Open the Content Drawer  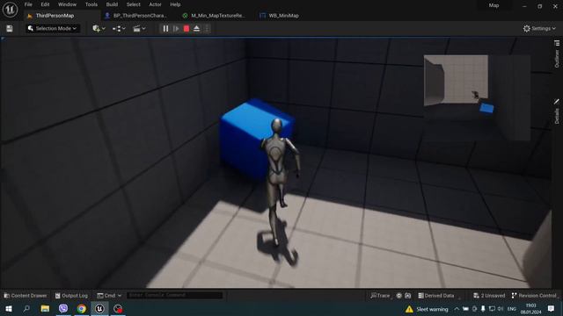tap(26, 296)
